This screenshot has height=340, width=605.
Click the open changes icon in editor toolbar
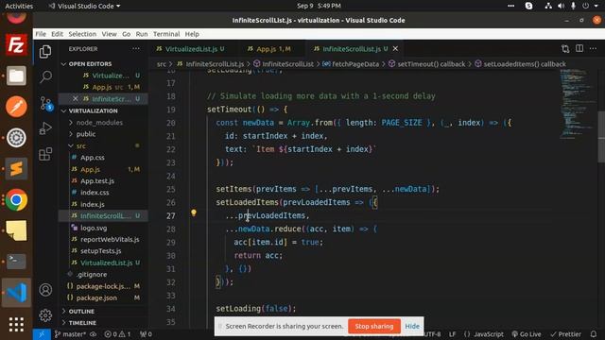pyautogui.click(x=565, y=48)
